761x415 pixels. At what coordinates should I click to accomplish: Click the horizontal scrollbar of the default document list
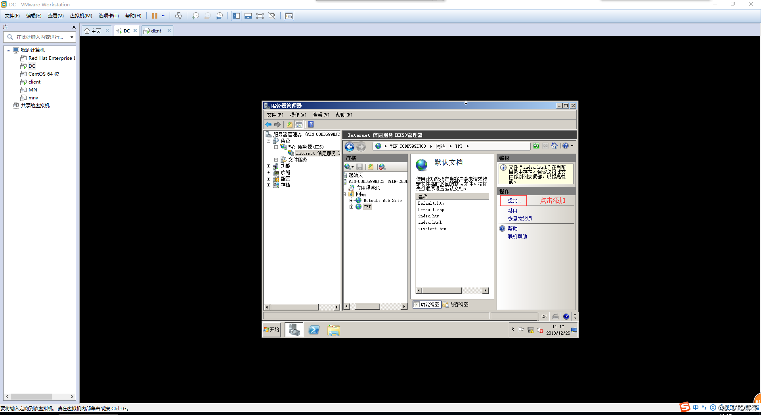452,291
